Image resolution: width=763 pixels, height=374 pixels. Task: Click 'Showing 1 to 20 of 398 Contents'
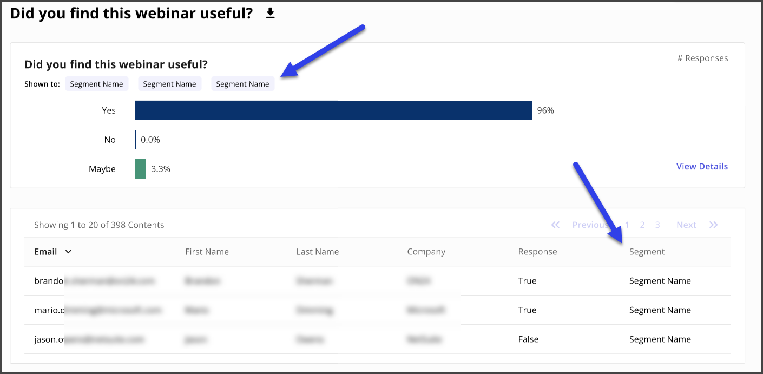[x=99, y=225]
